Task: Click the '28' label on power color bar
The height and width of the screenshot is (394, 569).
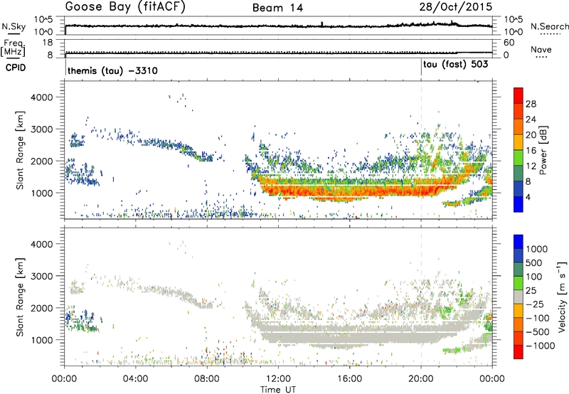Action: pos(531,104)
